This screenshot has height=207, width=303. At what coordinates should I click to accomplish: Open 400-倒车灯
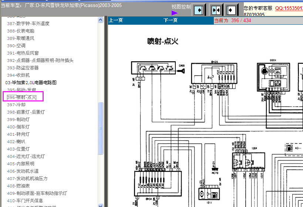click(18, 127)
